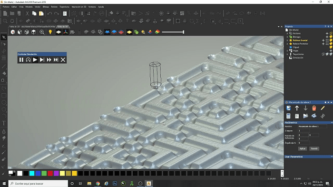Select the Vista de 3D tab
Image resolution: width=333 pixels, height=187 pixels.
[x=63, y=27]
